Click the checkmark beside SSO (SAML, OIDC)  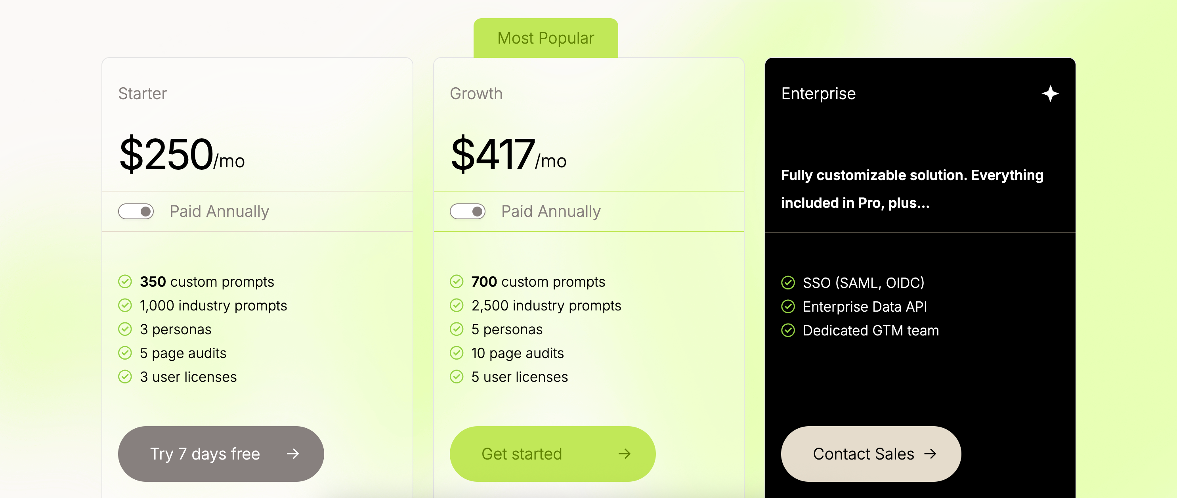click(788, 283)
